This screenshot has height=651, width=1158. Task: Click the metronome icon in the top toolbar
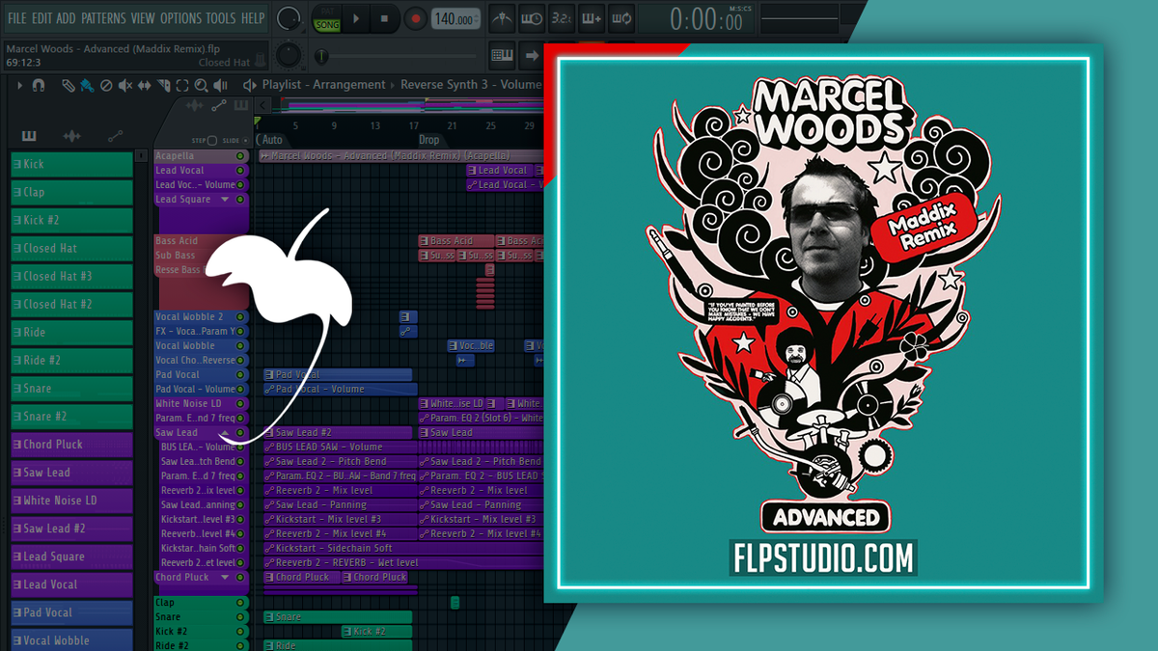[x=500, y=17]
